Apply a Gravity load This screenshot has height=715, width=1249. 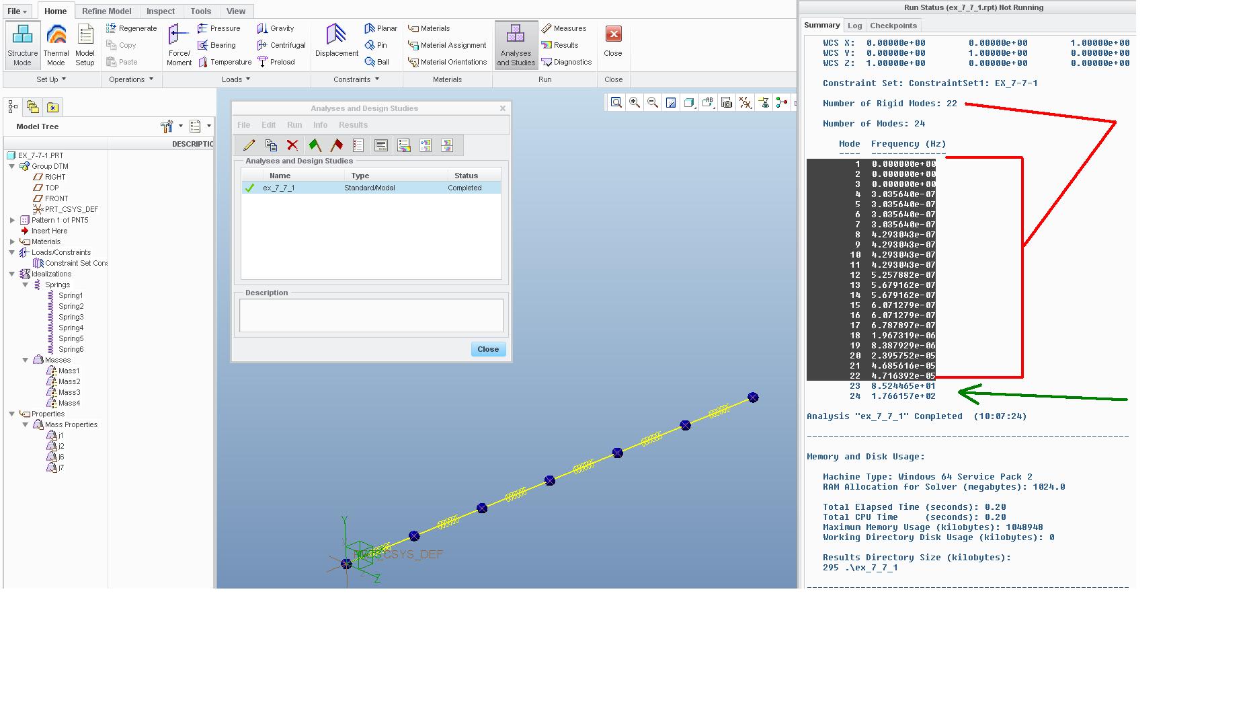point(276,28)
